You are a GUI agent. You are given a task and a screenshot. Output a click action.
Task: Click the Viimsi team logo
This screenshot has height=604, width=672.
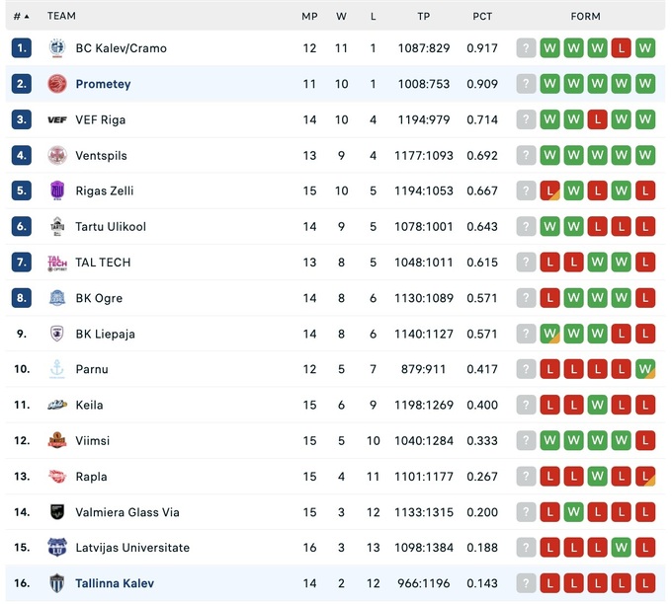coord(56,440)
